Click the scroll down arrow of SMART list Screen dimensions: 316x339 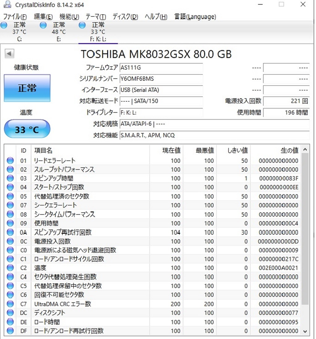[x=305, y=331]
